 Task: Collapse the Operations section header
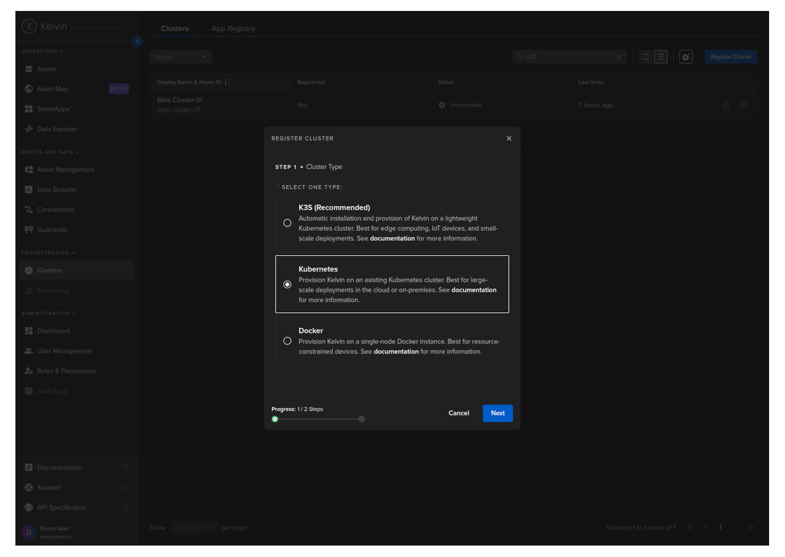pos(42,51)
